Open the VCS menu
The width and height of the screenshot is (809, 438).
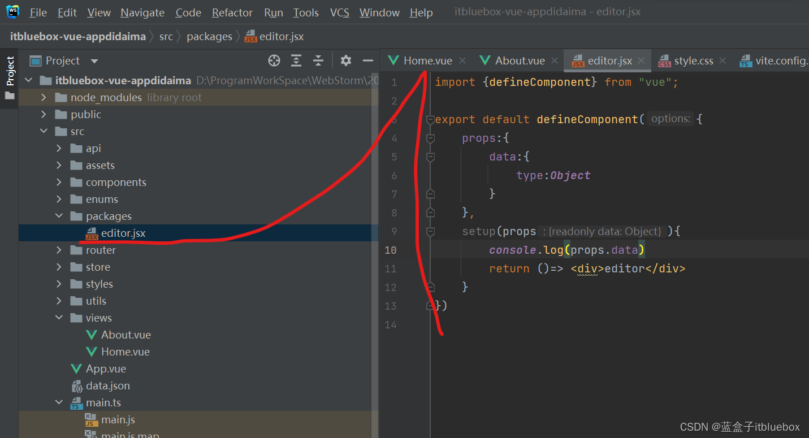(340, 12)
